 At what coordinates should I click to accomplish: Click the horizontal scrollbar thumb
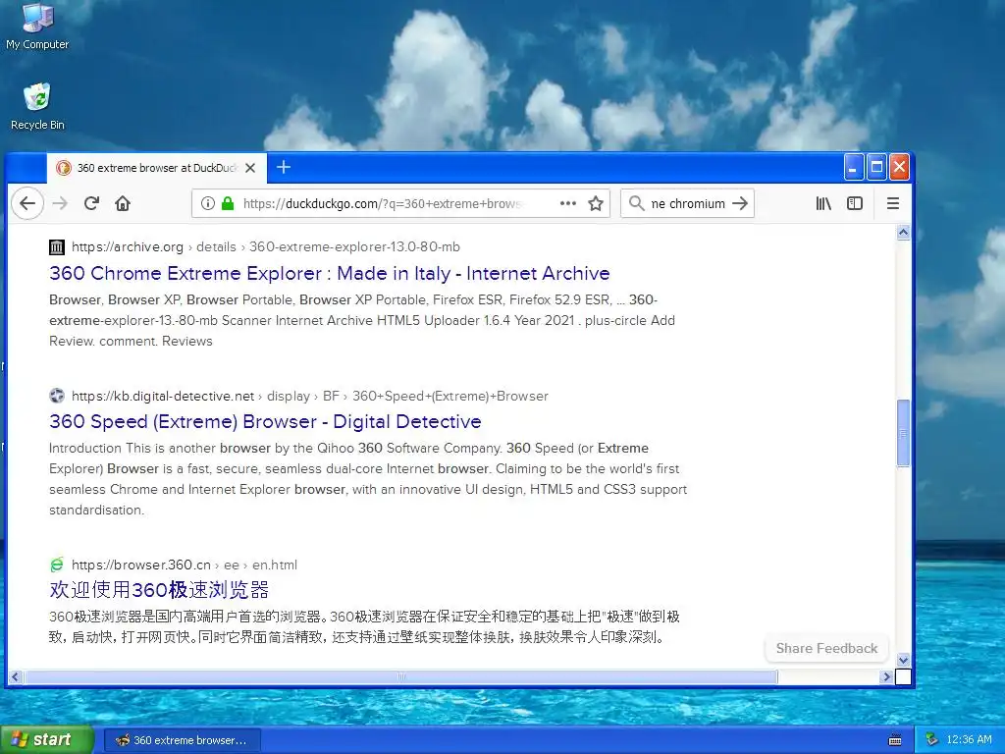coord(400,676)
